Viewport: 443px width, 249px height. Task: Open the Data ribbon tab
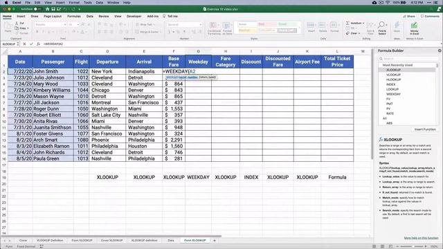(x=90, y=17)
